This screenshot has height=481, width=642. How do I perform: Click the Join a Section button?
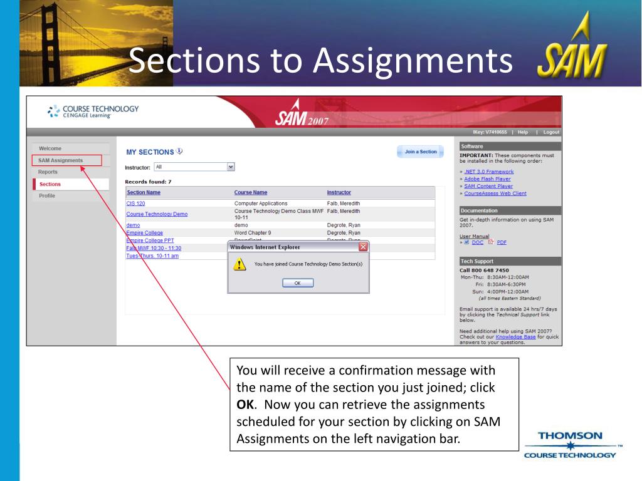421,152
